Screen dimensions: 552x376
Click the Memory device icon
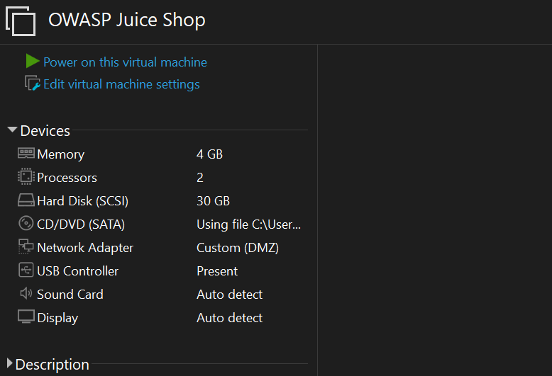click(x=26, y=154)
